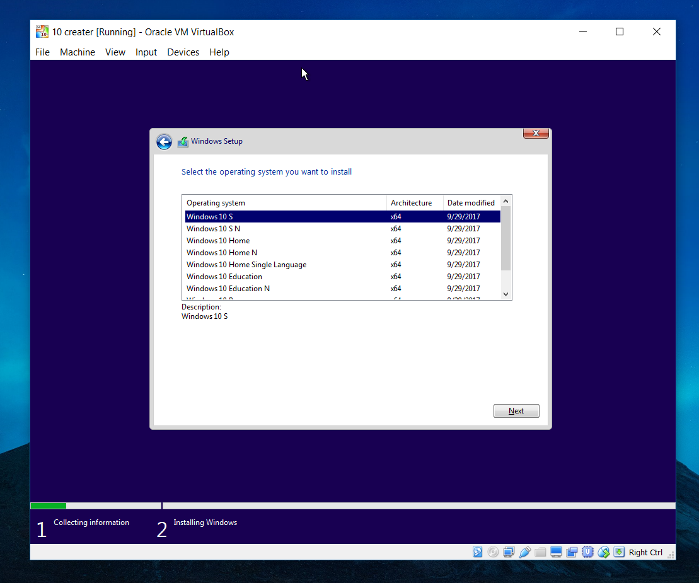699x583 pixels.
Task: Click the Windows Setup back arrow
Action: 164,142
